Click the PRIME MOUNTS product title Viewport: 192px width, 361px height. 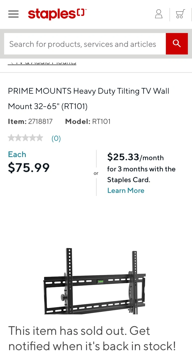pyautogui.click(x=88, y=99)
